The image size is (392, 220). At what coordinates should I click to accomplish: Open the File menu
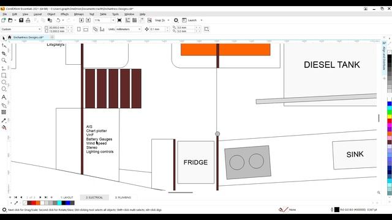pos(5,14)
